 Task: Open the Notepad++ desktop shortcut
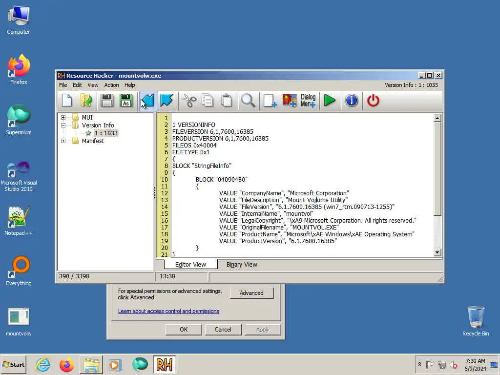point(19,221)
